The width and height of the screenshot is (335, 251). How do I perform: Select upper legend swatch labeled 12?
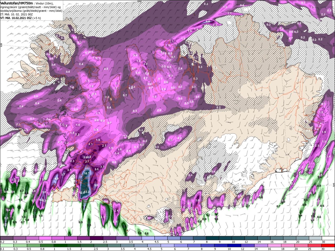point(251,238)
